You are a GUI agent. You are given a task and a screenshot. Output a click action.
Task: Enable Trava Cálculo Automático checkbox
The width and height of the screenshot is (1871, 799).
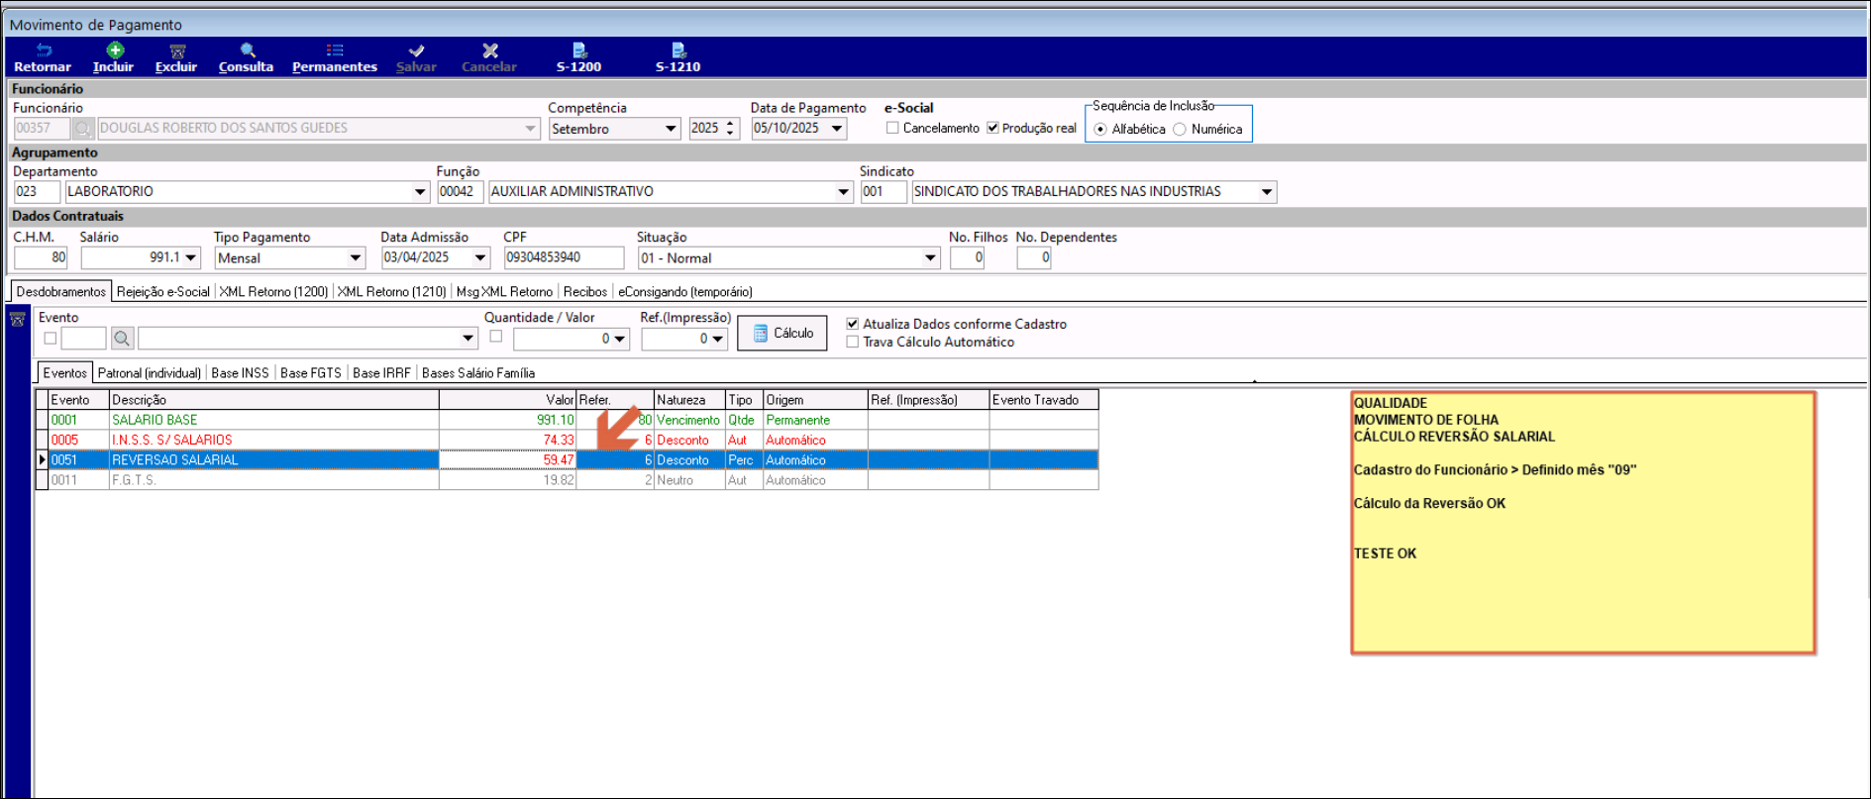853,342
